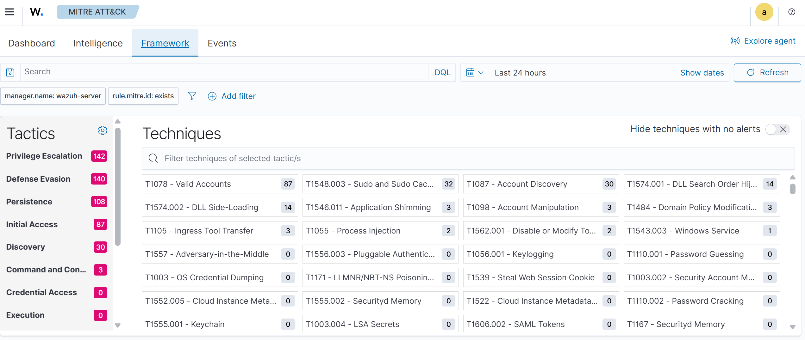Open technique T1110.002 - Password Cracking

point(702,301)
